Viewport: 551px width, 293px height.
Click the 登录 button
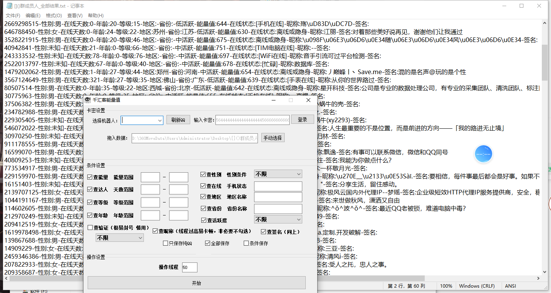(x=303, y=120)
